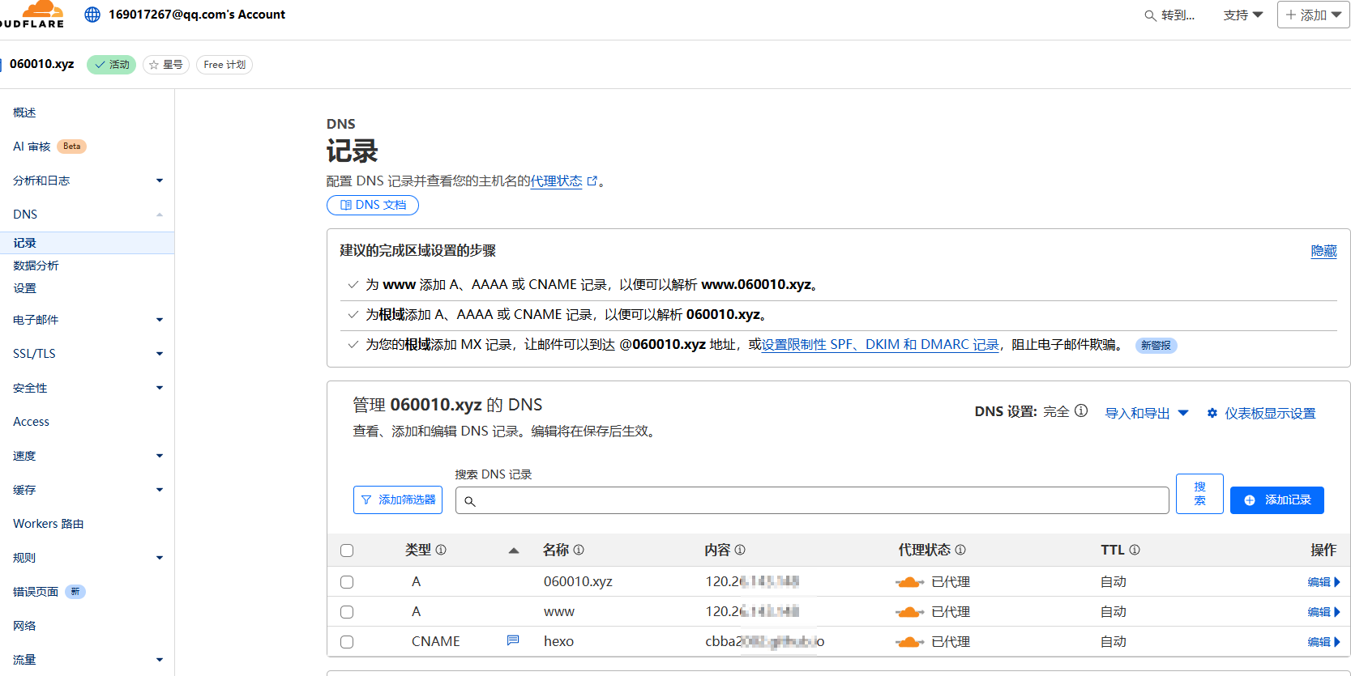The height and width of the screenshot is (676, 1351).
Task: Click the account globe icon
Action: tap(92, 15)
